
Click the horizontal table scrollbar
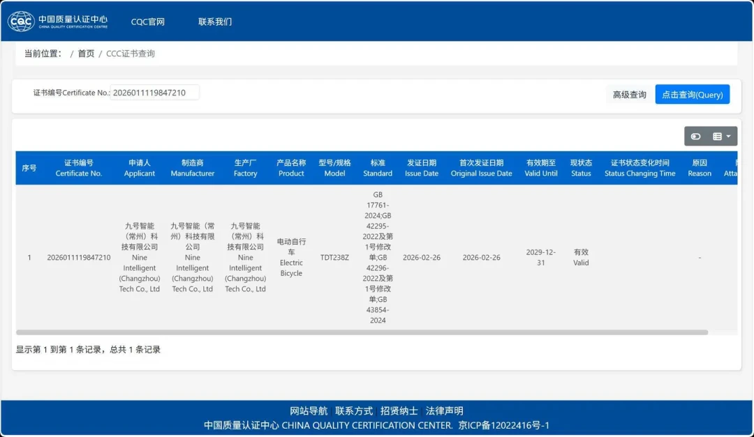[x=362, y=332]
